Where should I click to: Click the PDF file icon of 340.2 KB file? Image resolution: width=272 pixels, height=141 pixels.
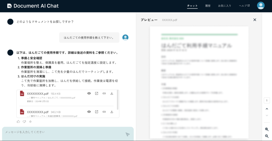click(22, 112)
